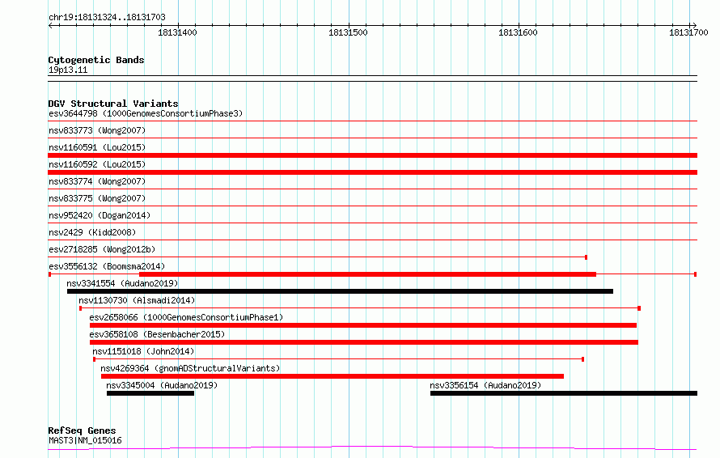This screenshot has width=720, height=458.
Task: Click the chr19:18131324..18131703 region label
Action: coord(107,17)
